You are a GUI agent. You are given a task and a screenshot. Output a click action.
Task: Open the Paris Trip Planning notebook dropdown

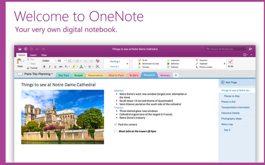point(52,74)
